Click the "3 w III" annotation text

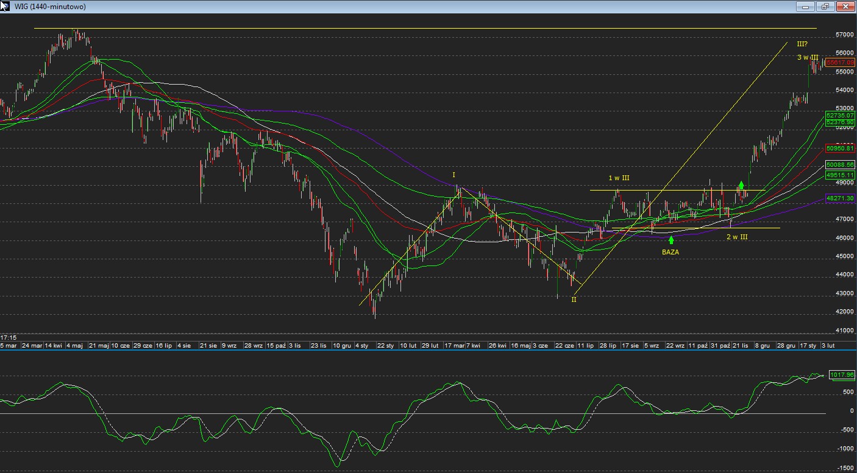click(808, 57)
